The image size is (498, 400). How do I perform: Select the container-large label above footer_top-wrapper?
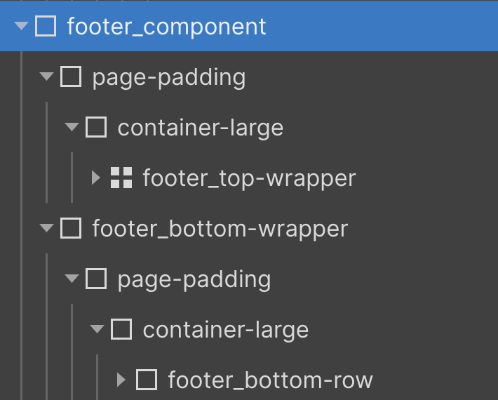(x=201, y=128)
